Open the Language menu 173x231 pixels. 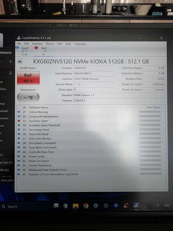click(80, 44)
